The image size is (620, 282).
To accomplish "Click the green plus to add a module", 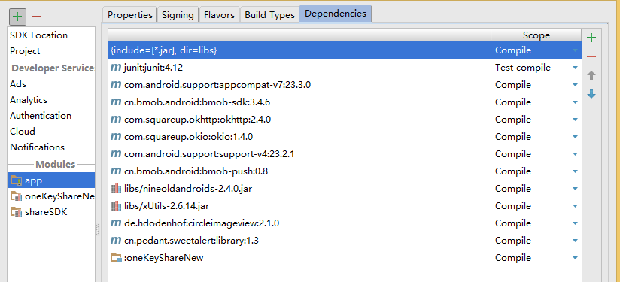I will 17,17.
